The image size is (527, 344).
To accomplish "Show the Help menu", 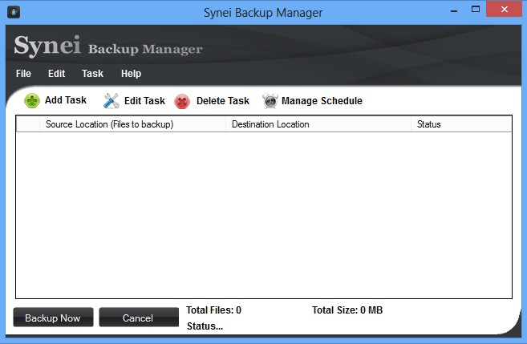I will point(131,74).
